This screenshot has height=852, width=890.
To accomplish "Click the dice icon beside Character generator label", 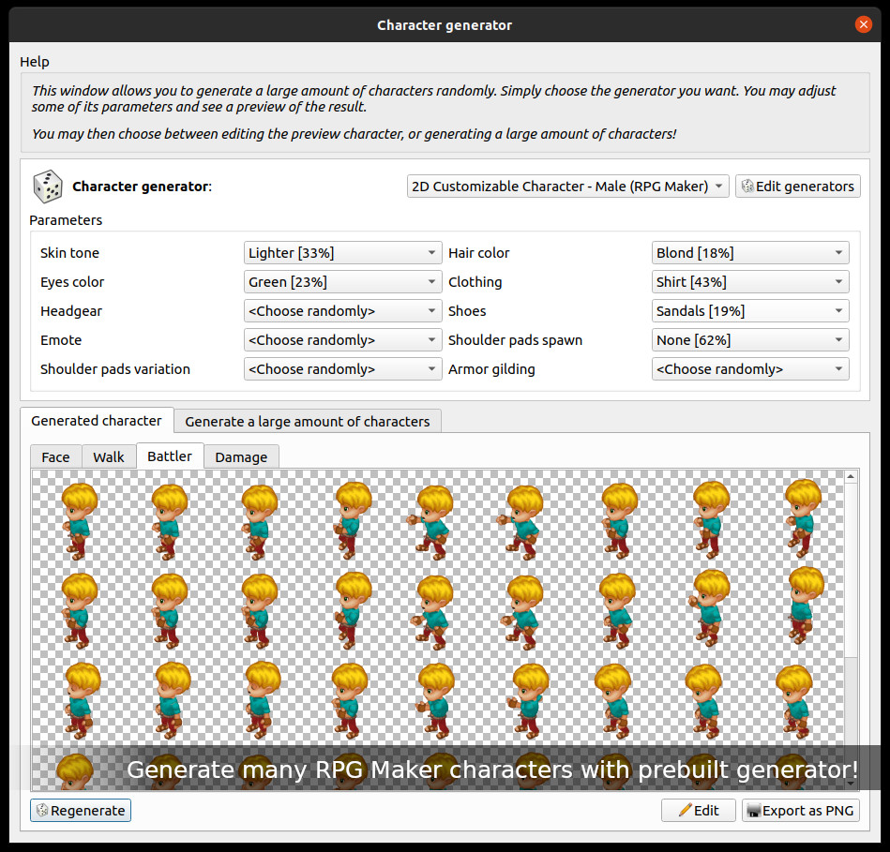I will (x=47, y=186).
